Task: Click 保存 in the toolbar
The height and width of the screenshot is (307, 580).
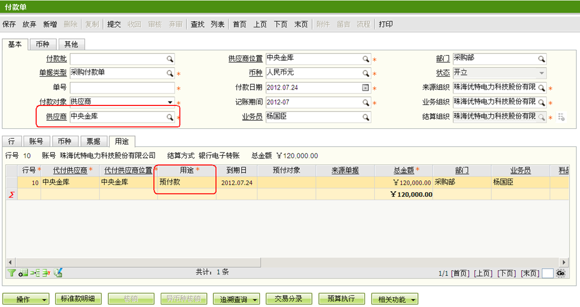Action: [9, 24]
